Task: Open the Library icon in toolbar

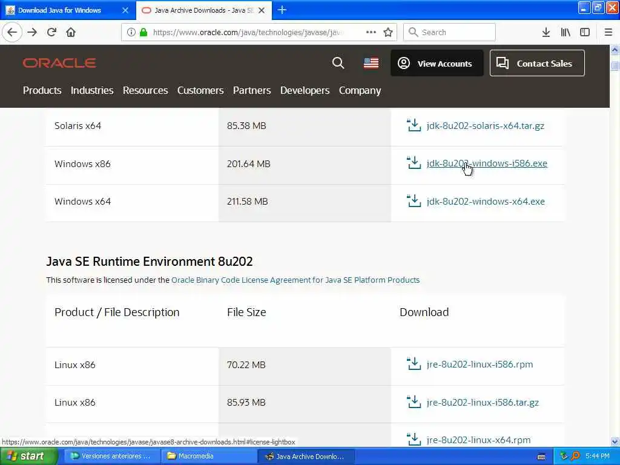Action: (x=566, y=33)
